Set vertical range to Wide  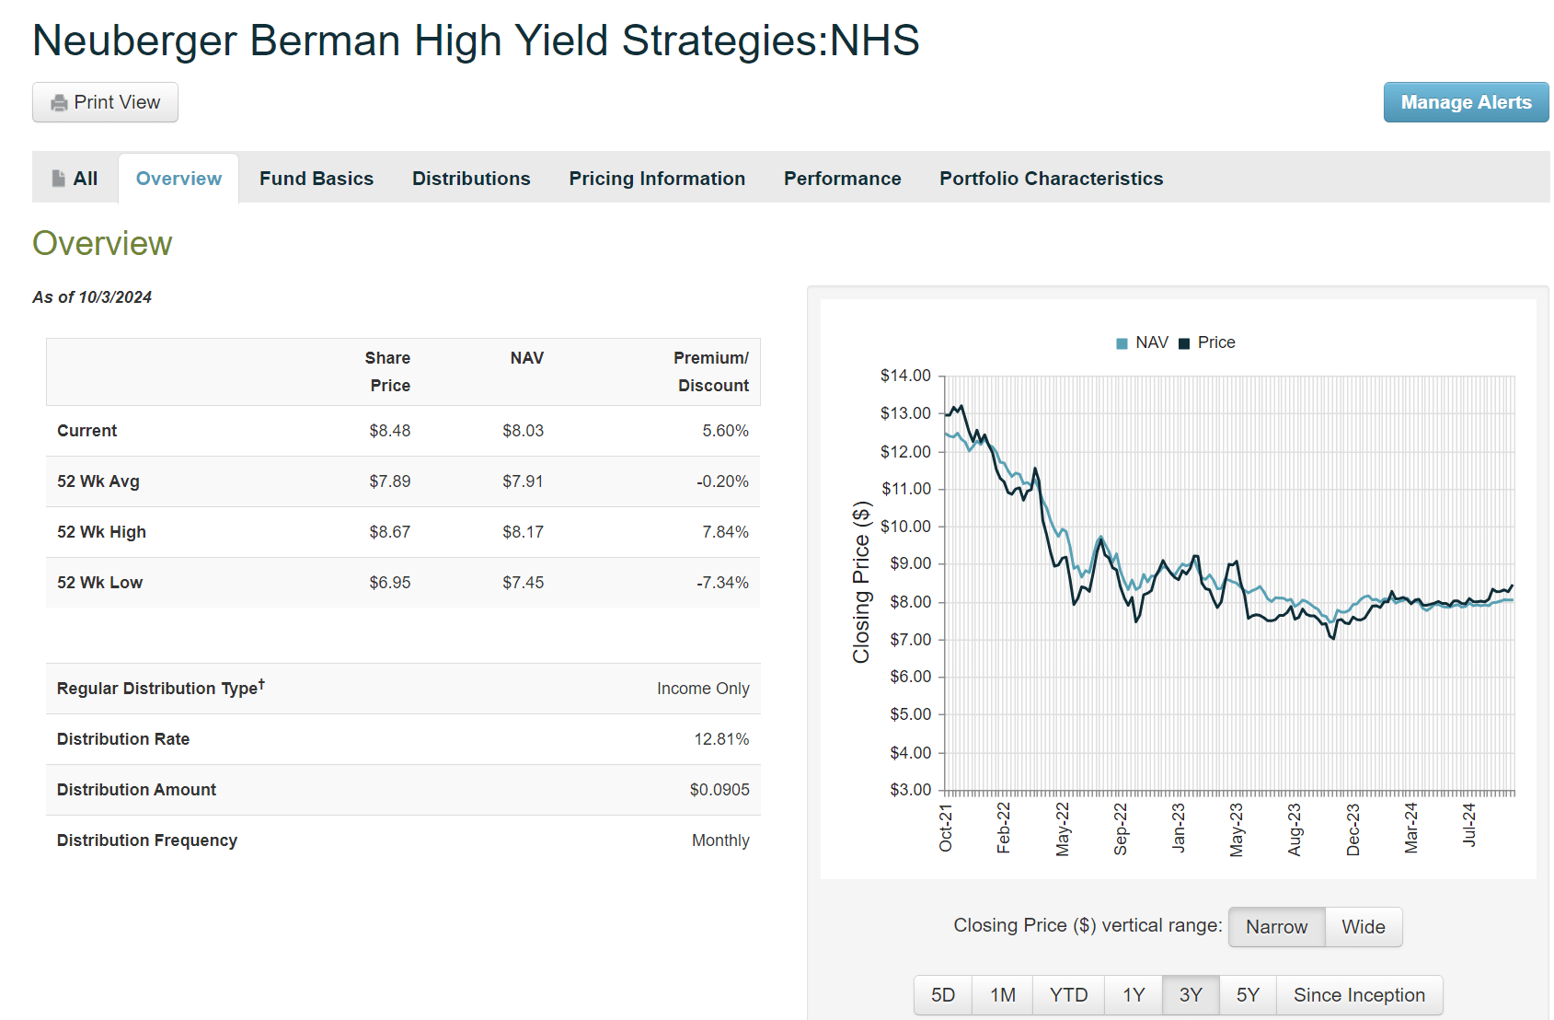[1363, 927]
